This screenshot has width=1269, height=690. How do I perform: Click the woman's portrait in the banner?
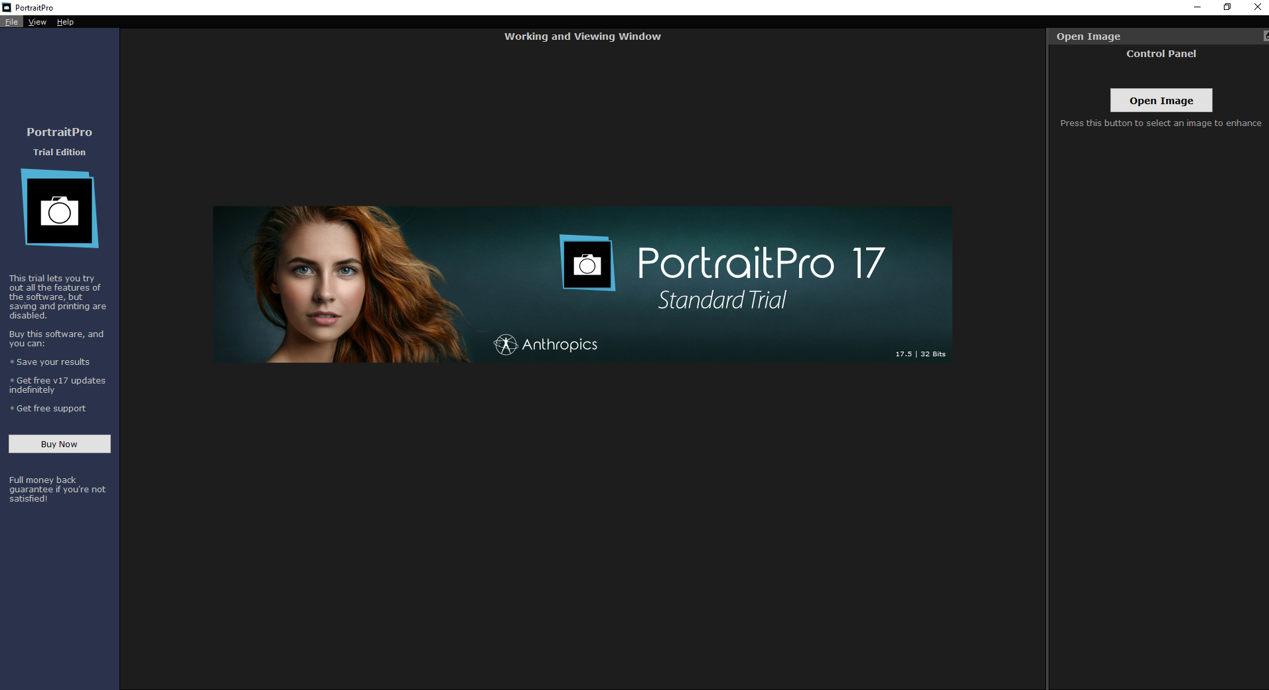click(325, 285)
